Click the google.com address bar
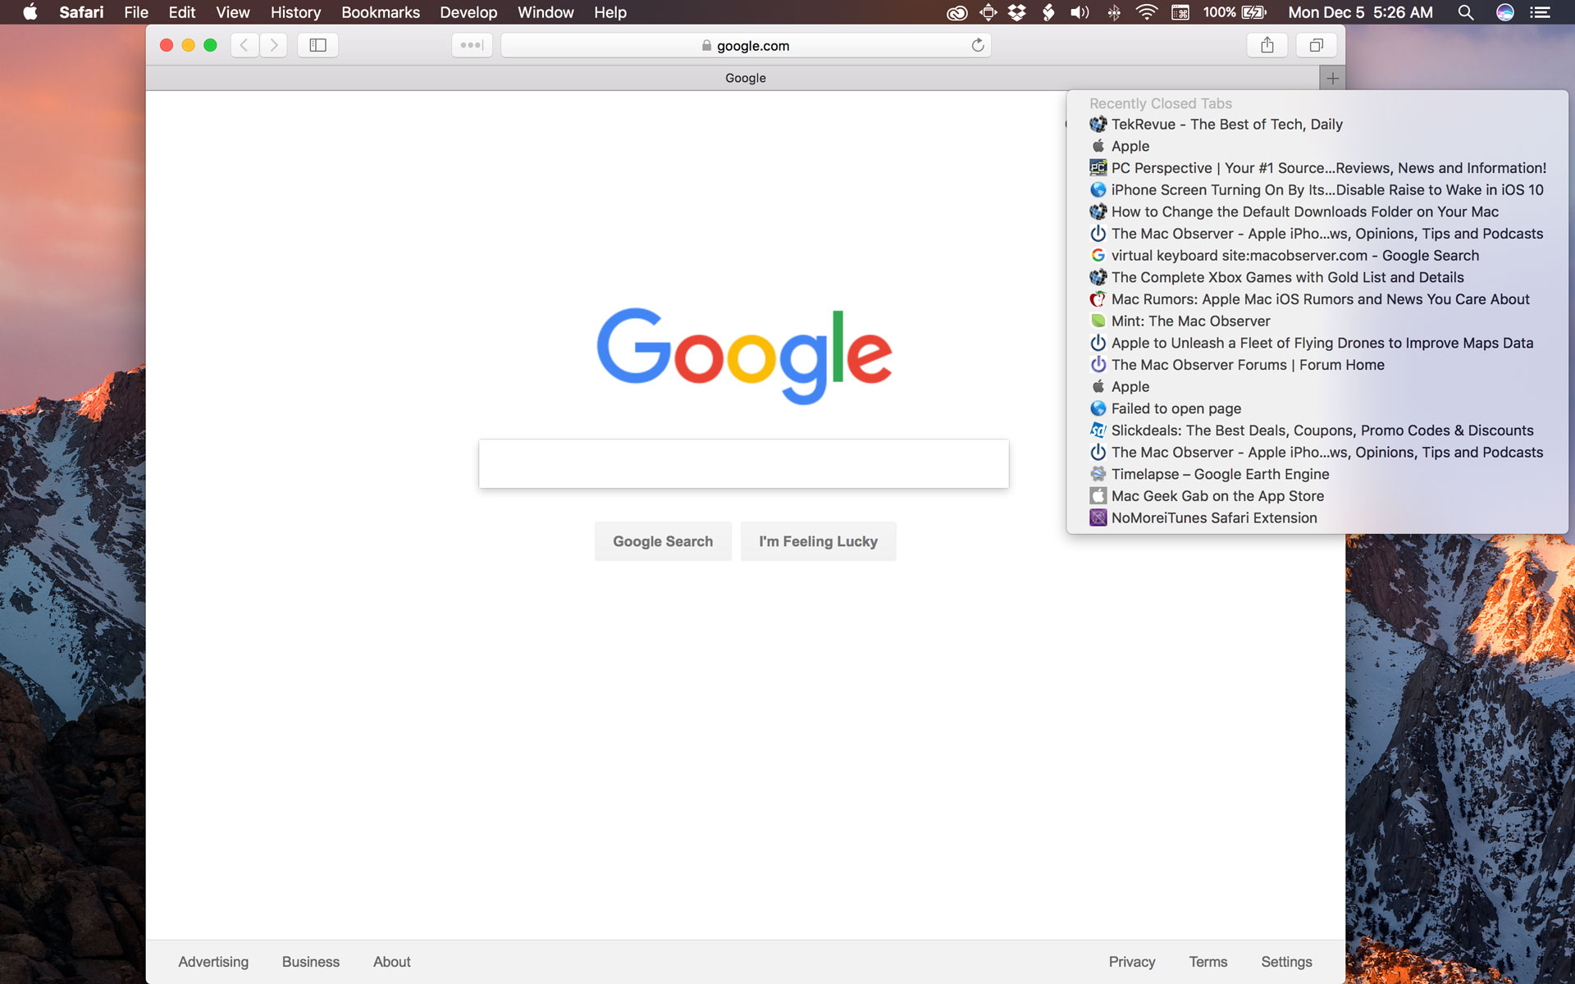 746,45
